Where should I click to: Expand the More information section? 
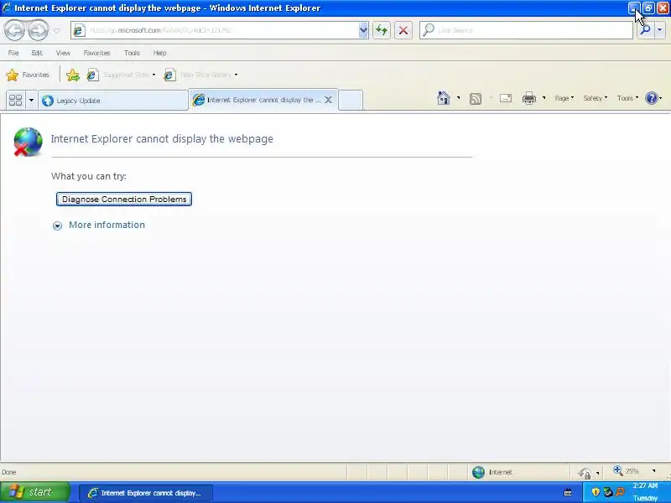pos(57,226)
